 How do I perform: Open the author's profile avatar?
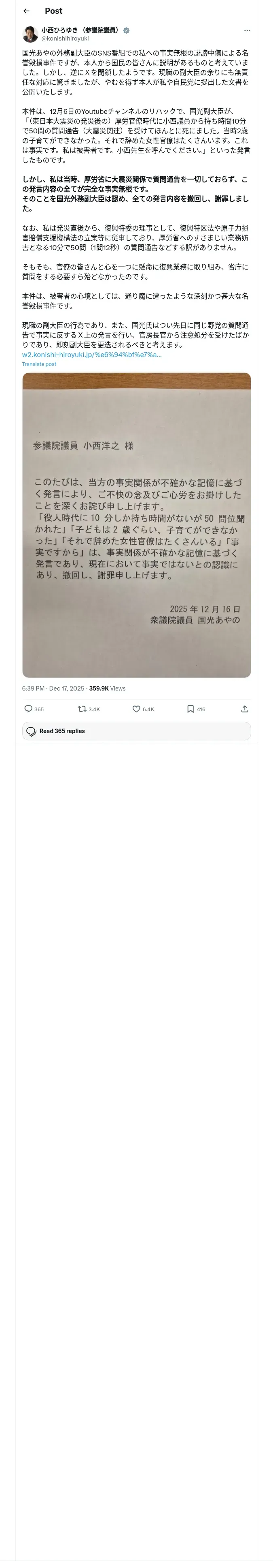(x=30, y=34)
